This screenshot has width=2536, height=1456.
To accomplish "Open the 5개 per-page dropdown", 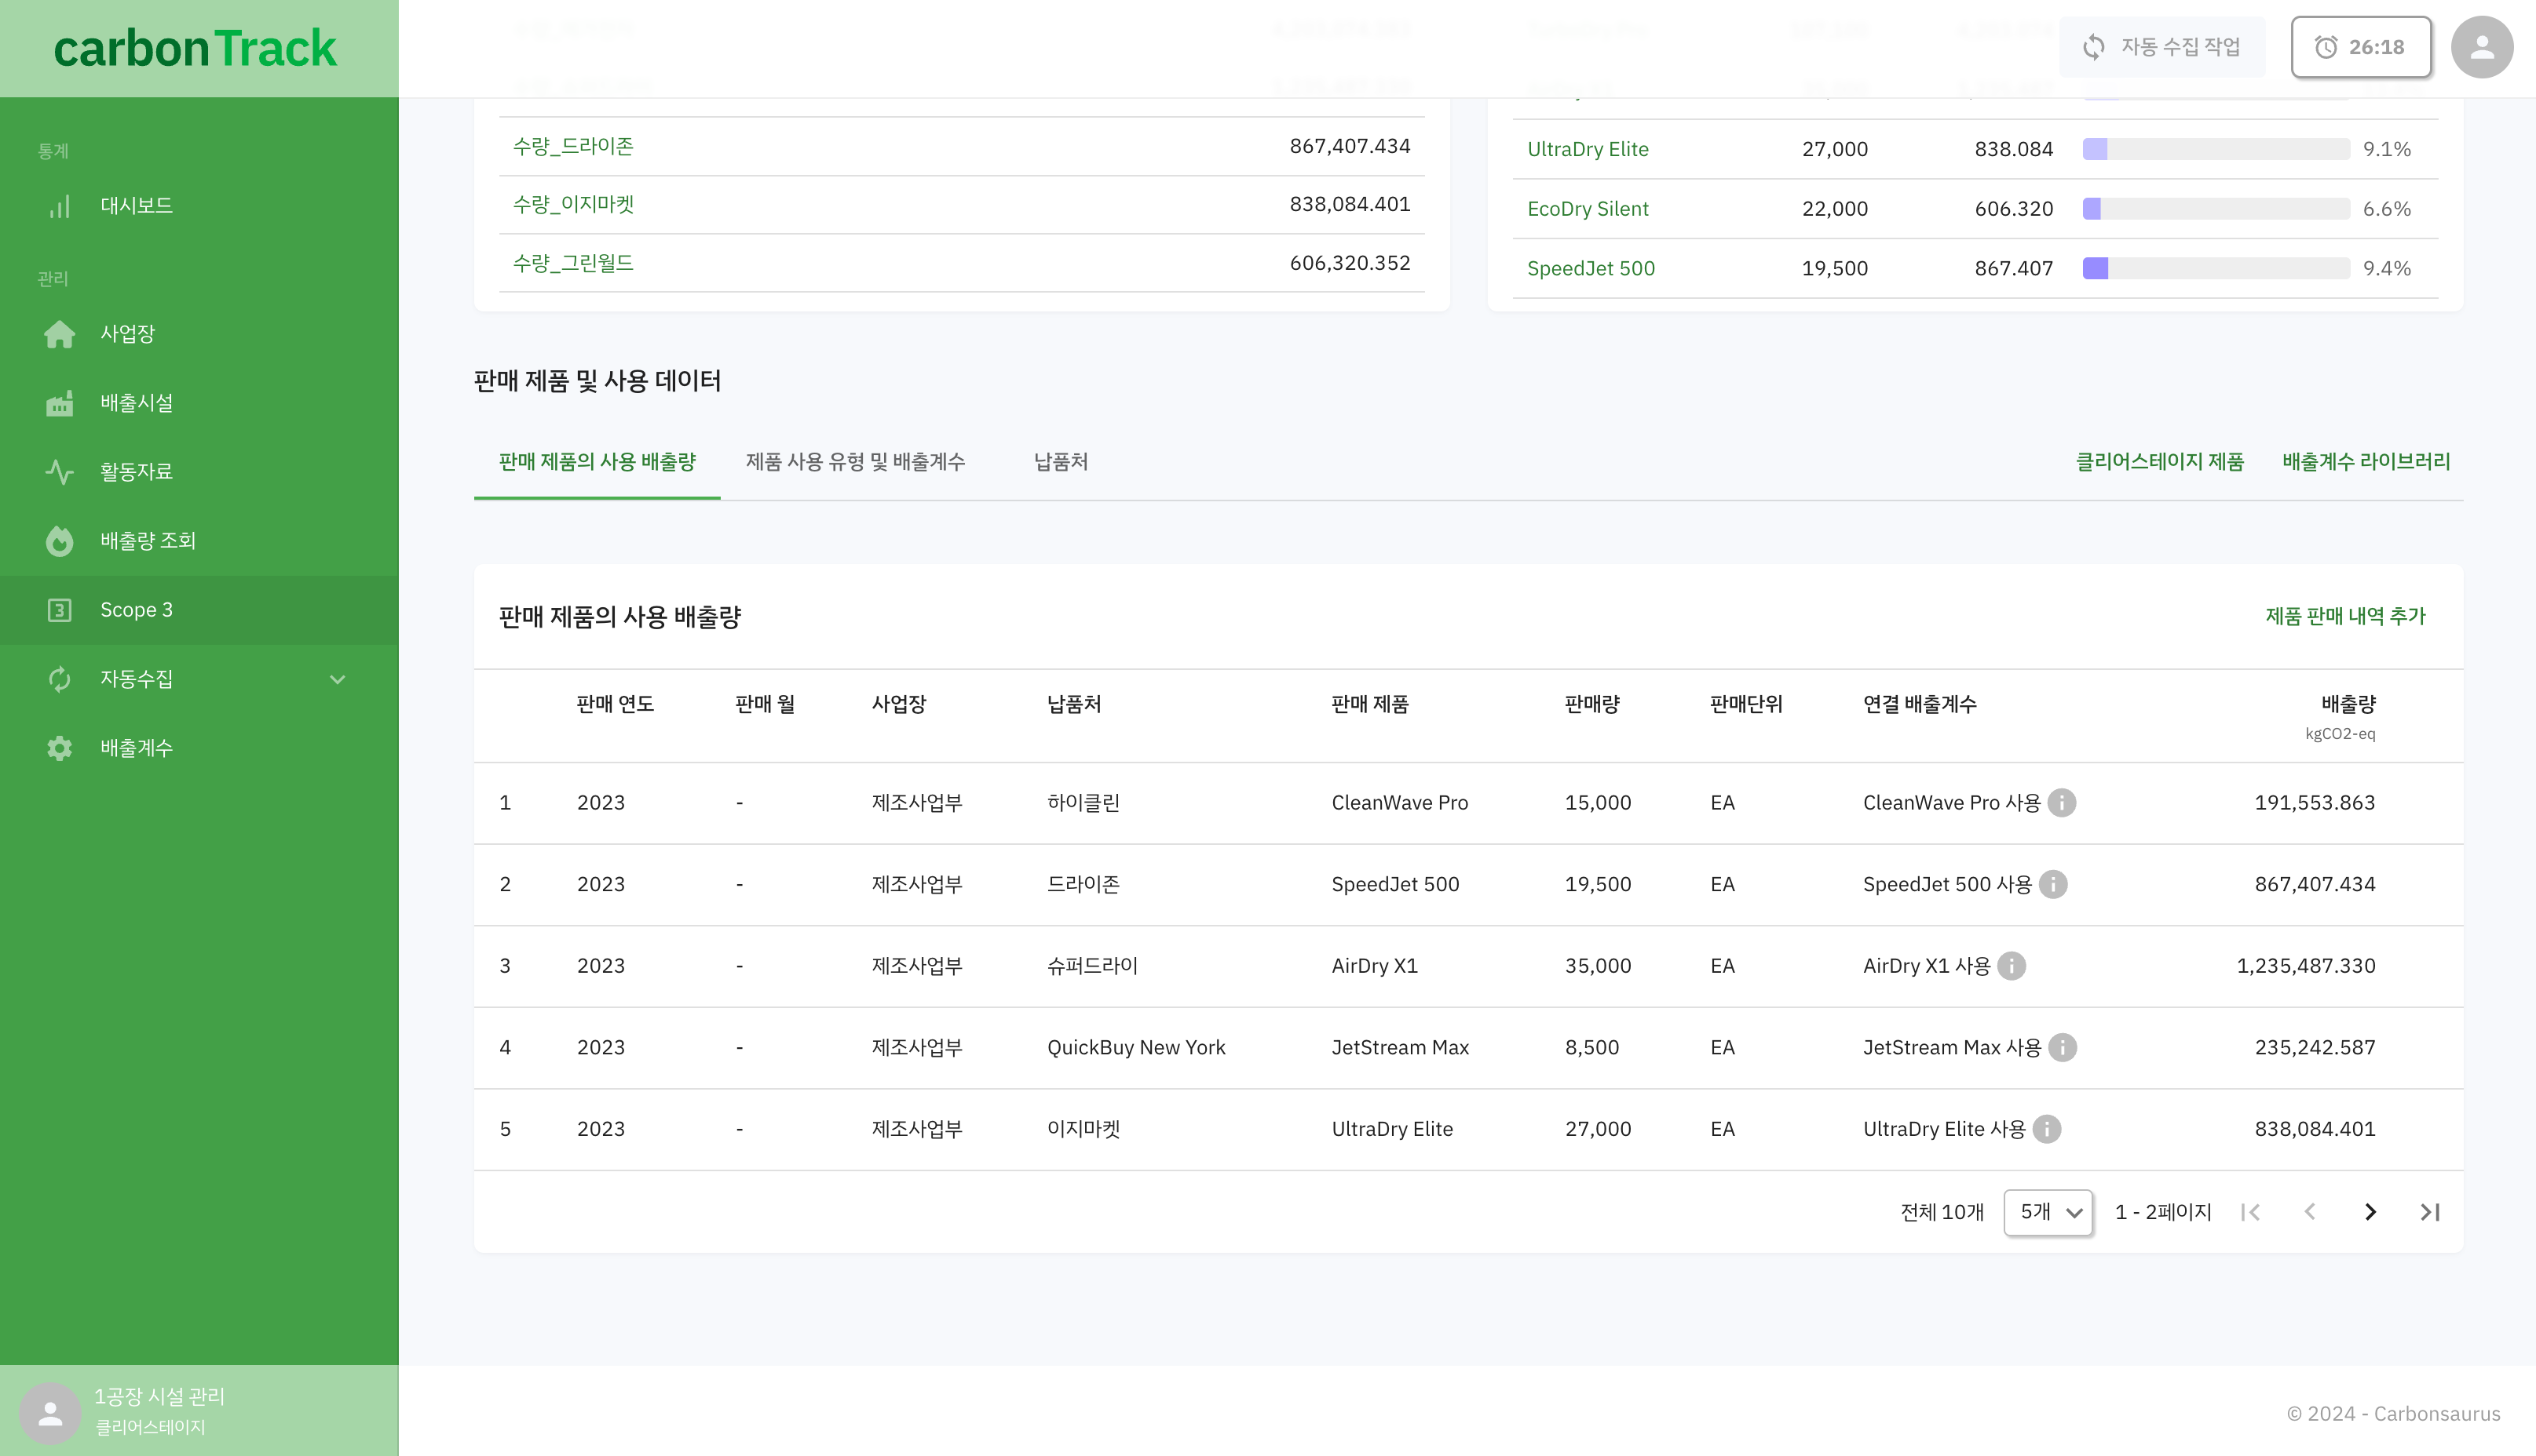I will coord(2047,1213).
